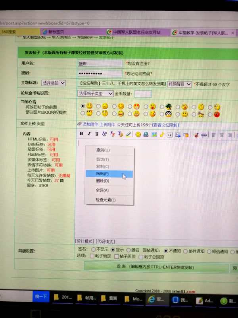Screen dimensions: 238x318
Task: Click the 上传附件 link
Action: tap(107, 124)
